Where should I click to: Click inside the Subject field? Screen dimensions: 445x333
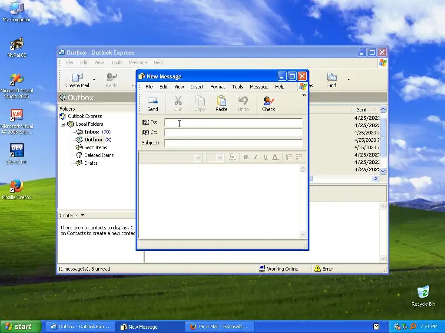[x=233, y=143]
